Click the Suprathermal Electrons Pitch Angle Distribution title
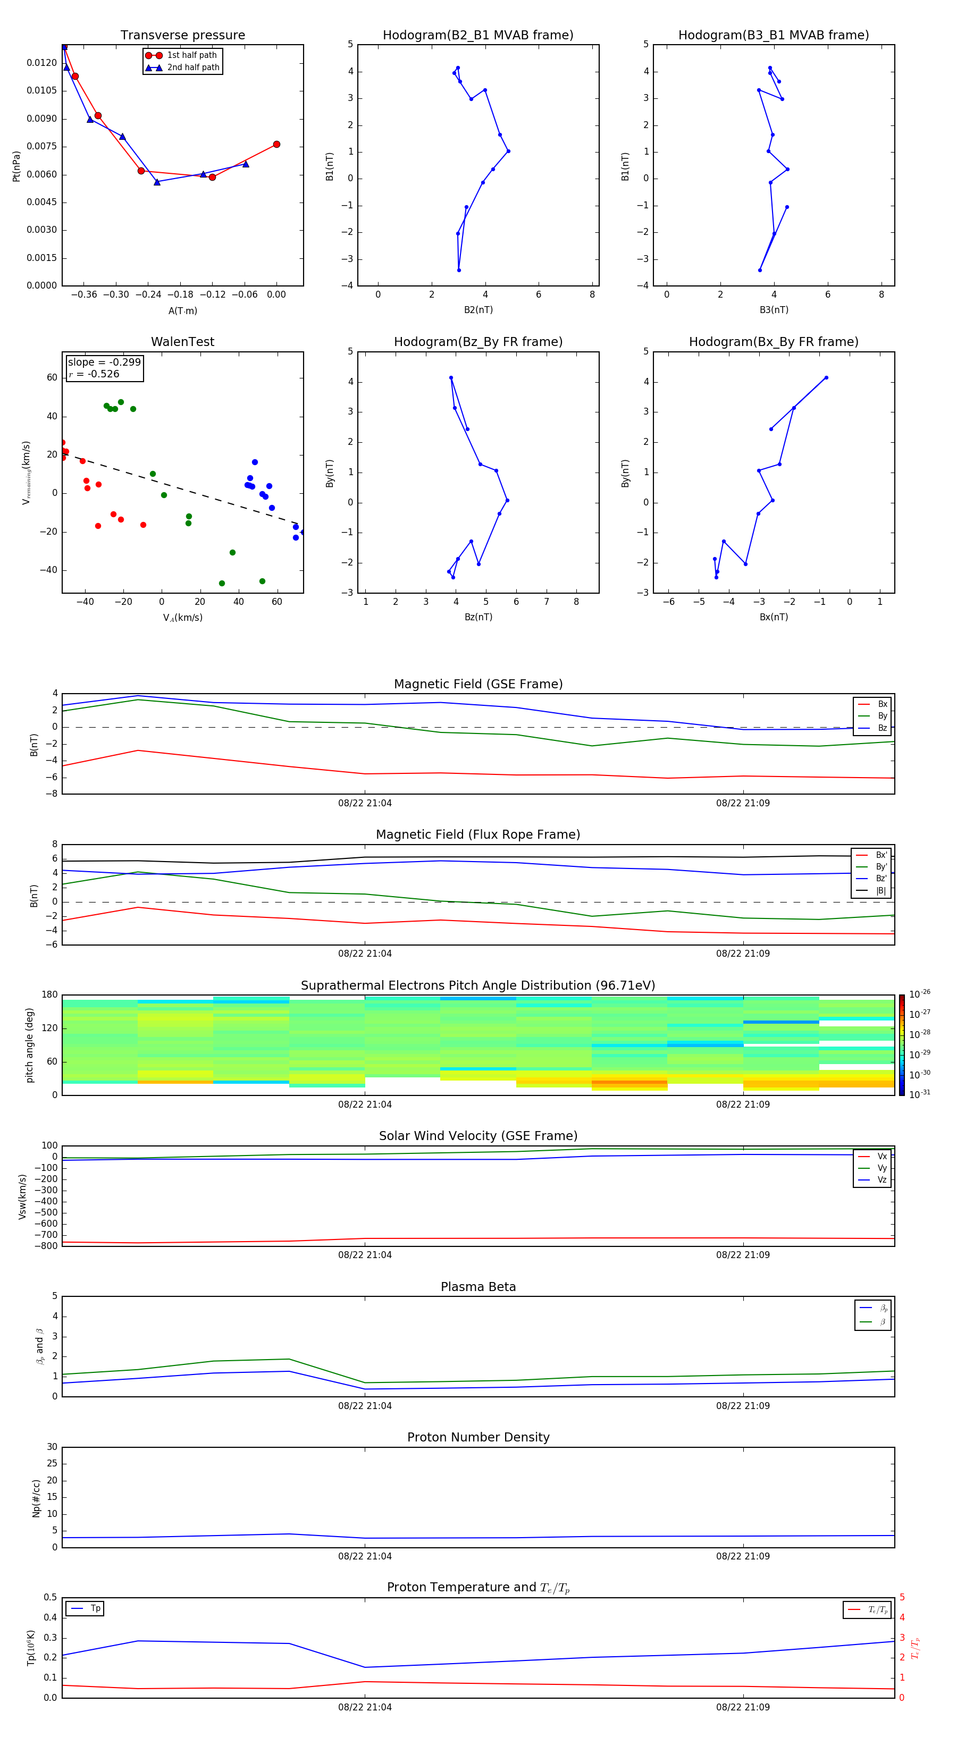This screenshot has width=957, height=1754. coord(478,986)
